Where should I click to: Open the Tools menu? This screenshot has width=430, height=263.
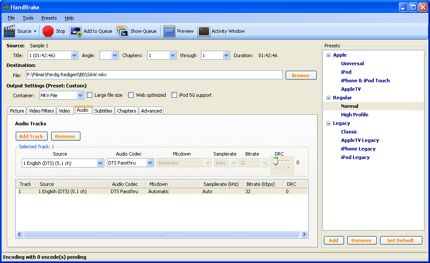point(28,18)
